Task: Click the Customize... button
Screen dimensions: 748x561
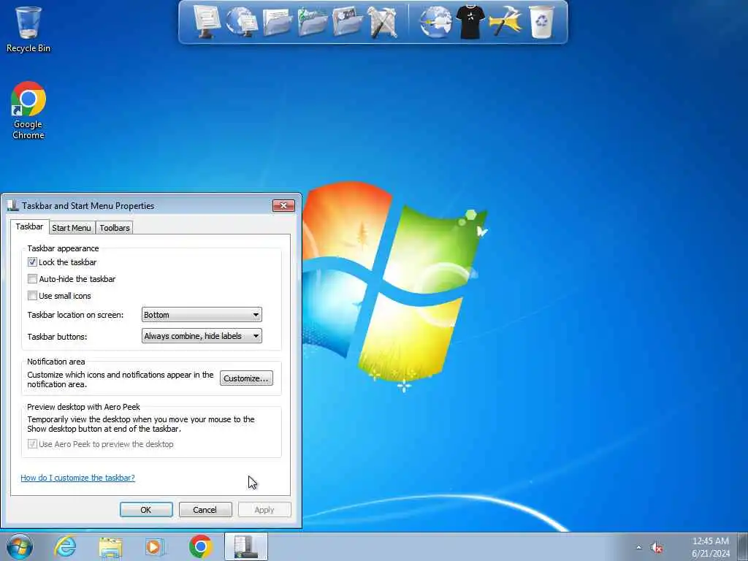Action: (246, 378)
